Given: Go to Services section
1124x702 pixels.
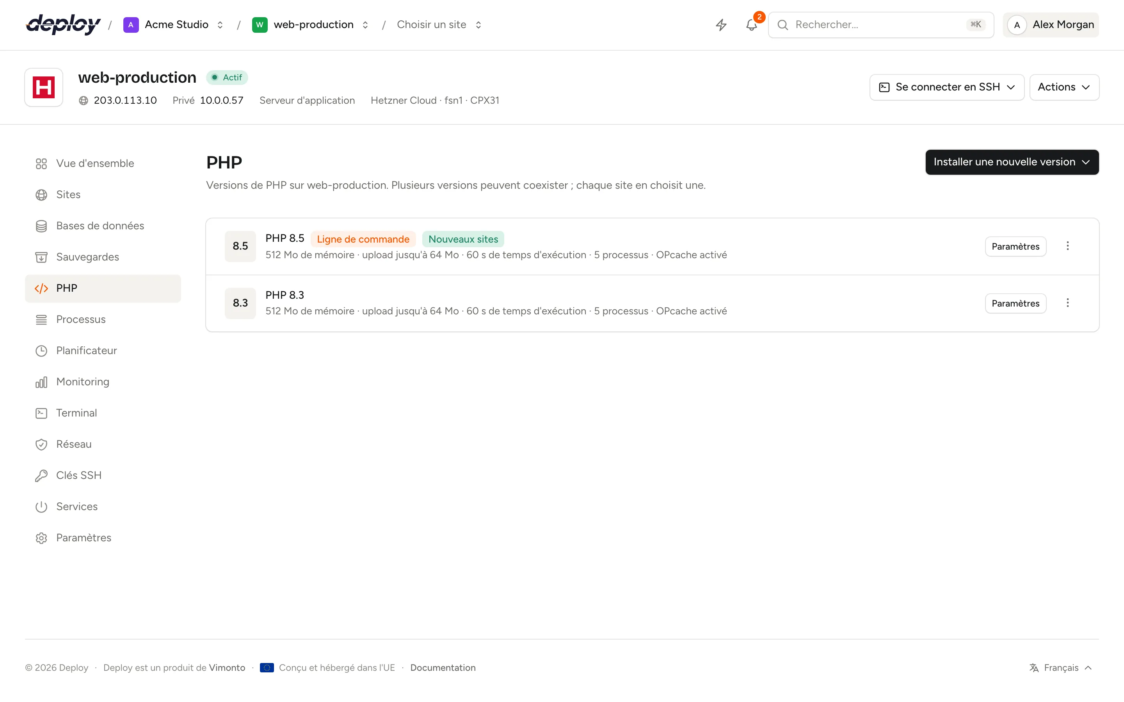Looking at the screenshot, I should click(103, 507).
